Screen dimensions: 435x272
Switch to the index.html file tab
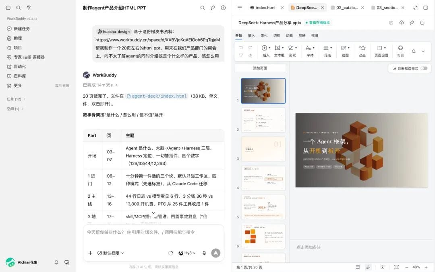pyautogui.click(x=263, y=8)
